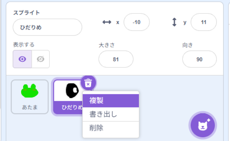Open the 向き direction field showing 90
The image size is (230, 141).
[x=199, y=59]
